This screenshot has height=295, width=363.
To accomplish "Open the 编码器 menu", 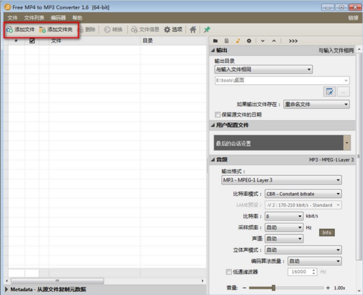I will coord(58,18).
